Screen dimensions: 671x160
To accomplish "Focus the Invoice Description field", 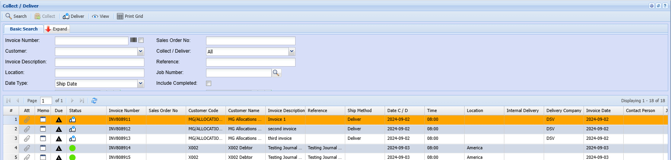I will 99,62.
